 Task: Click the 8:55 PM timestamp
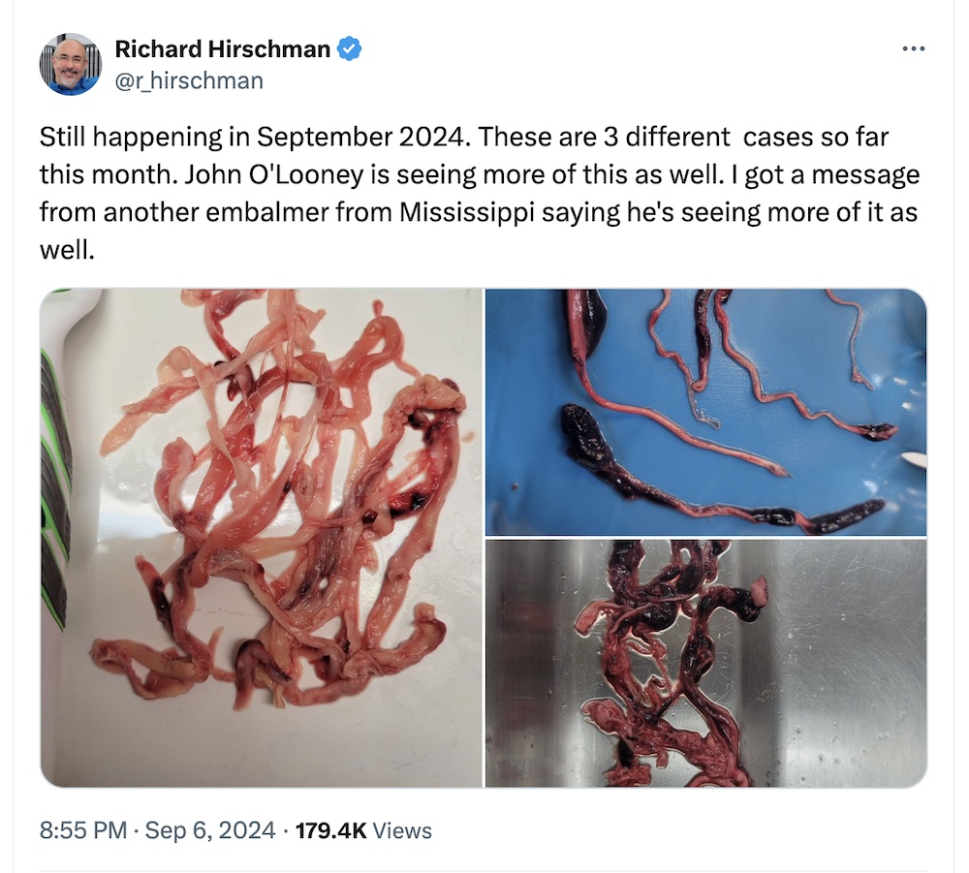click(x=83, y=829)
